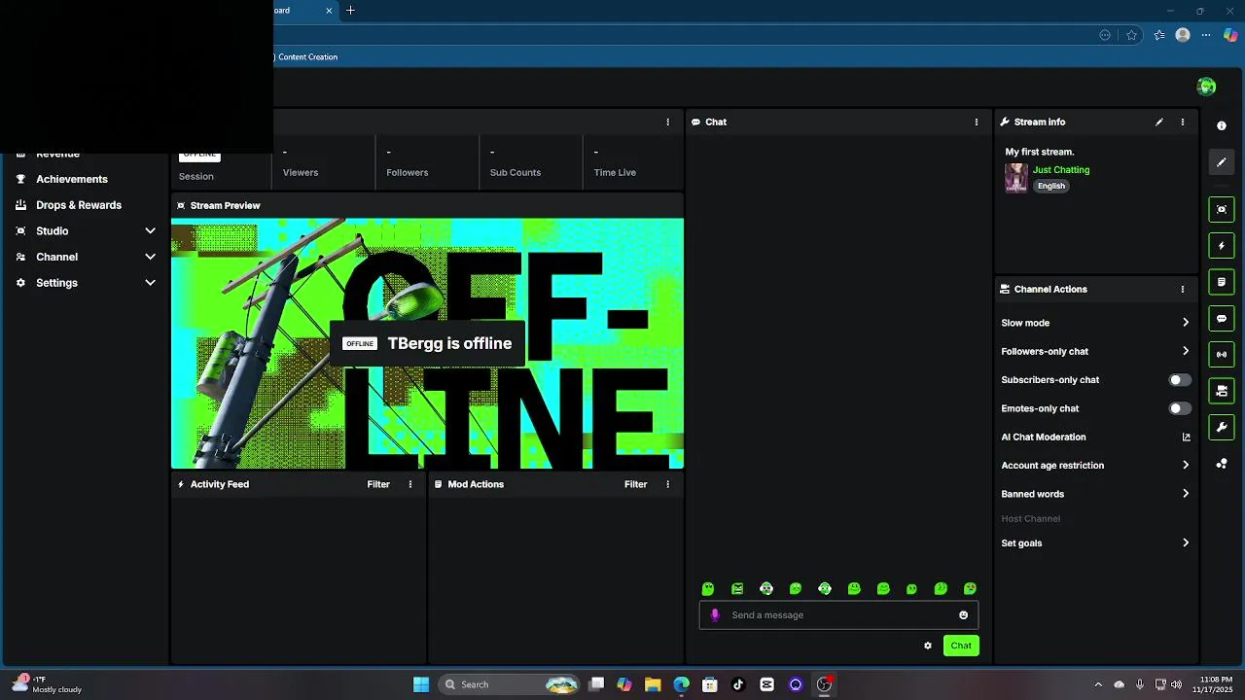Expand the Channel sidebar section
The image size is (1245, 700).
[150, 257]
